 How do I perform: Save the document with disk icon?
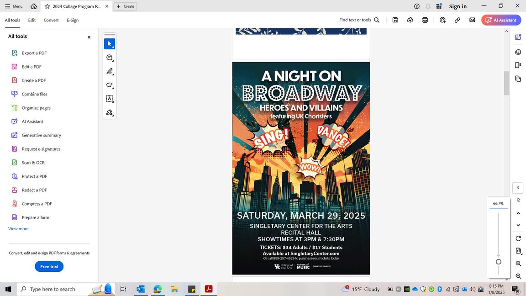pos(395,20)
